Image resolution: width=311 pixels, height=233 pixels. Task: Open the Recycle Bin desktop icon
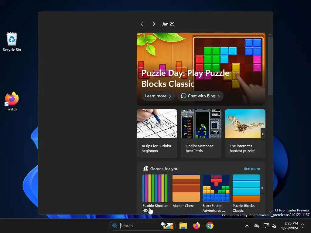[12, 42]
